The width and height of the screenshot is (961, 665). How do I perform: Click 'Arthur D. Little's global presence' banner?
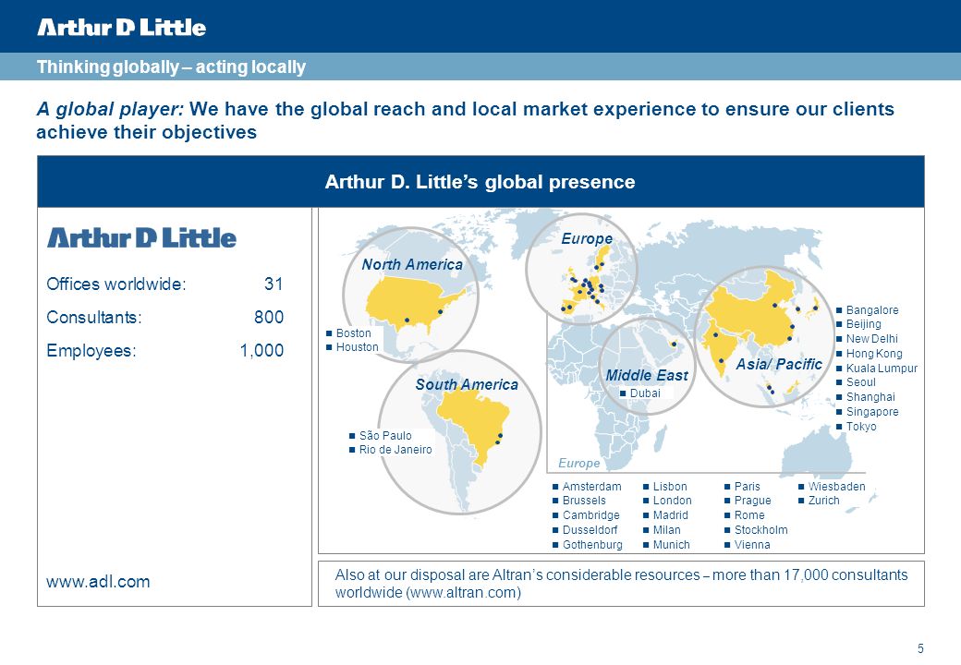pyautogui.click(x=480, y=181)
